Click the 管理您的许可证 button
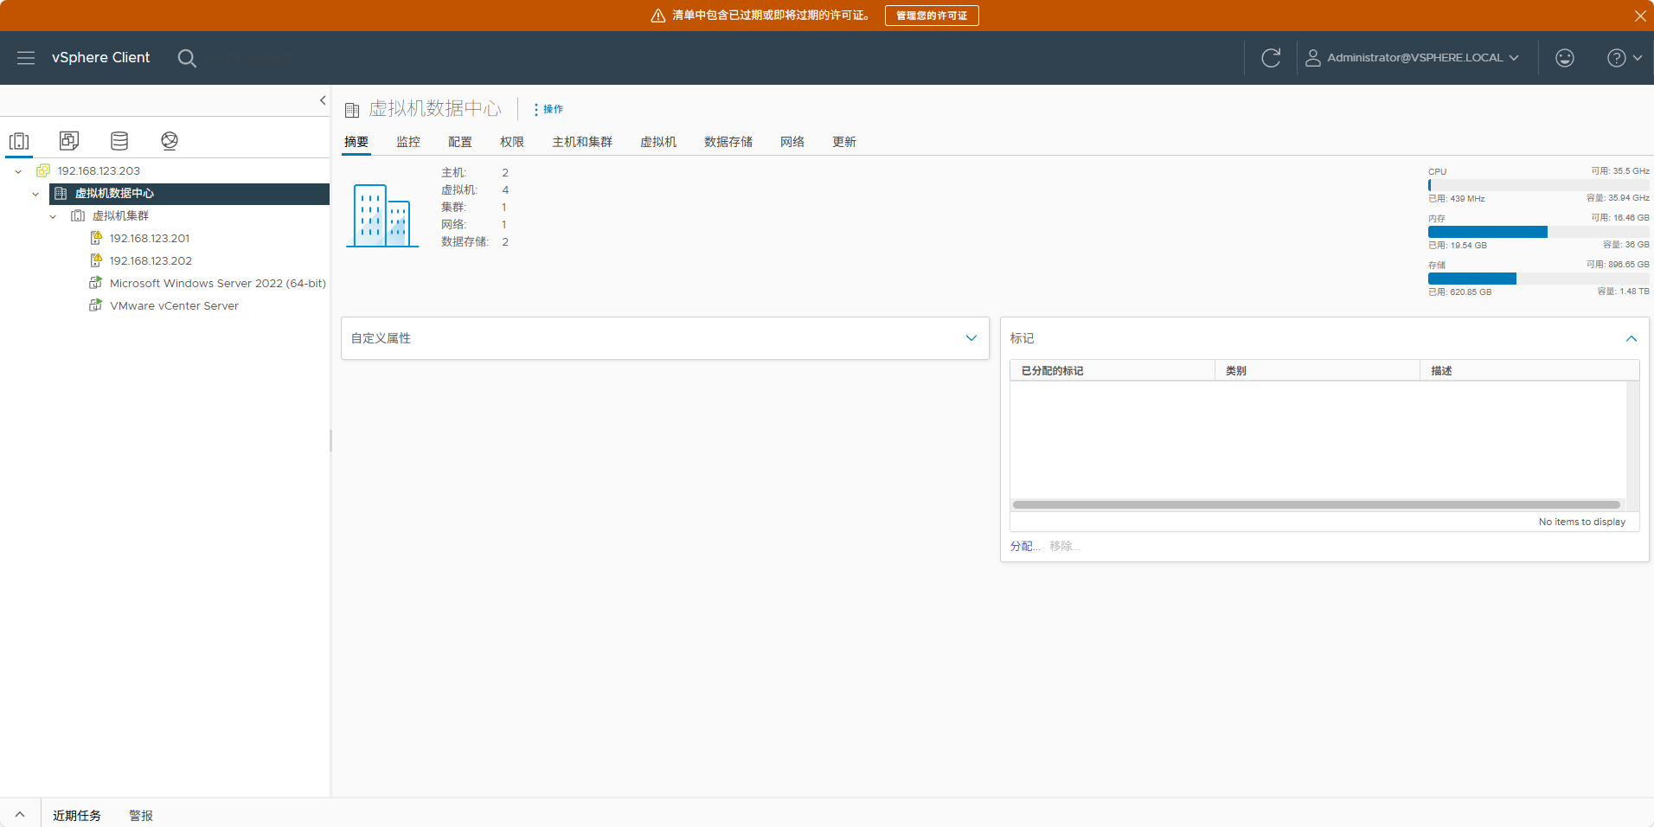Image resolution: width=1654 pixels, height=827 pixels. pyautogui.click(x=932, y=16)
